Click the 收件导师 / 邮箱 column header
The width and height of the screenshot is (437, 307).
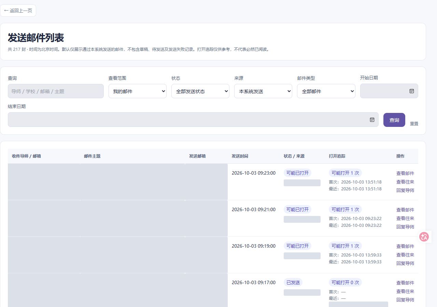point(26,156)
